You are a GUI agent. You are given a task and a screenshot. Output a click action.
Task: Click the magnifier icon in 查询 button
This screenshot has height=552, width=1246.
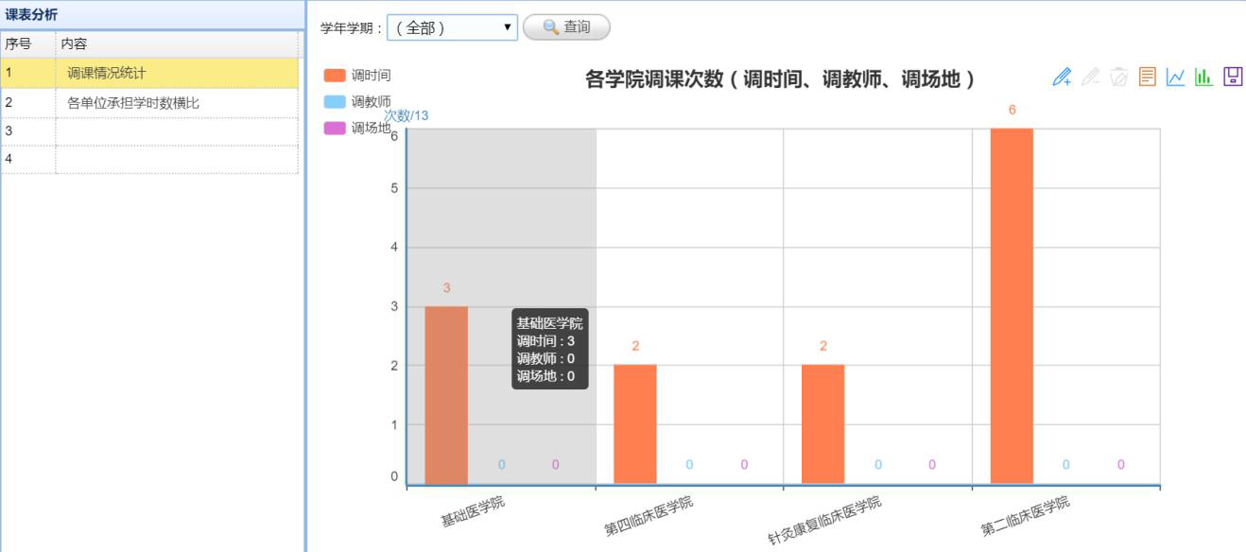point(550,28)
